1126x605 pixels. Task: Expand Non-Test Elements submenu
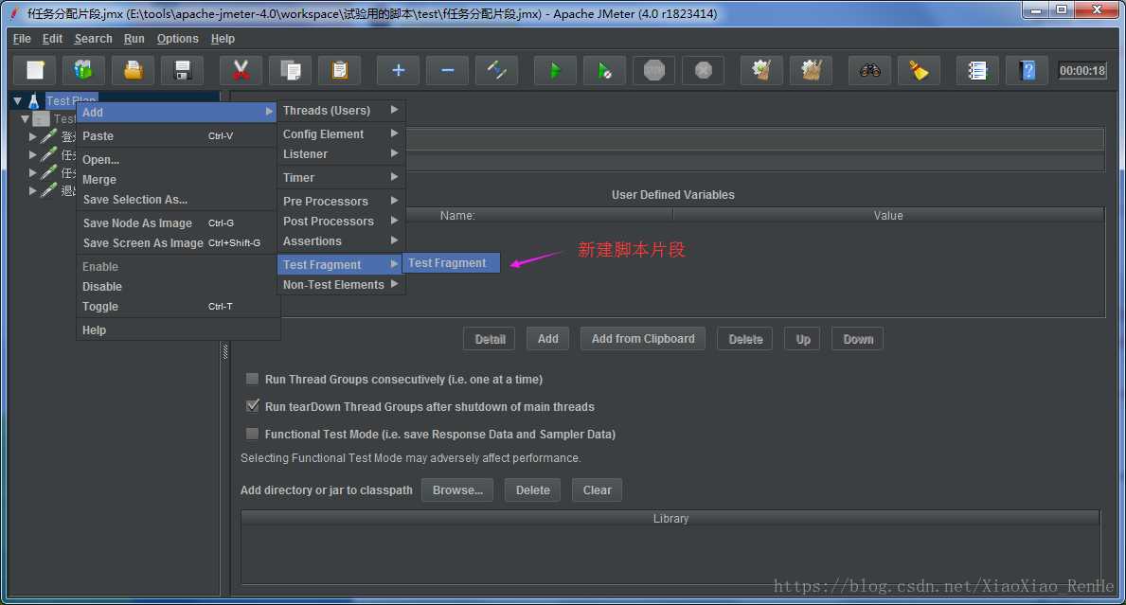[x=340, y=284]
